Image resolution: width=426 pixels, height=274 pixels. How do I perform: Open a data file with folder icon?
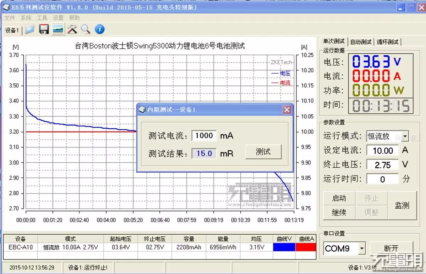[30, 29]
